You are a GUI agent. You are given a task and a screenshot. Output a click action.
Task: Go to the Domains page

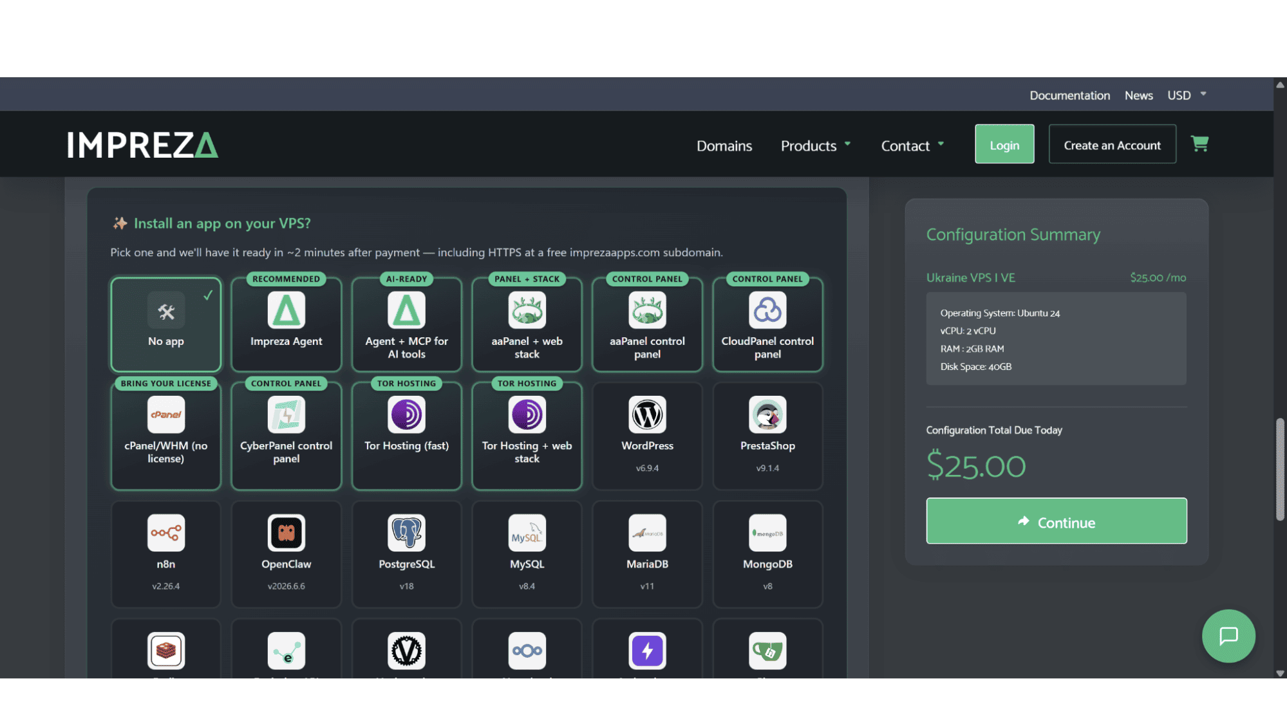coord(724,146)
